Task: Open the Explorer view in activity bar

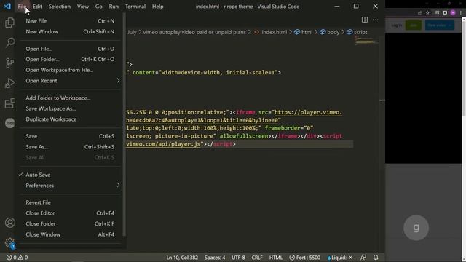Action: pyautogui.click(x=9, y=23)
